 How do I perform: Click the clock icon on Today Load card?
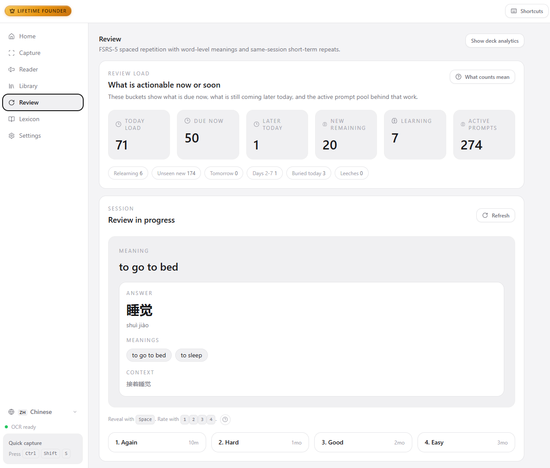point(119,124)
